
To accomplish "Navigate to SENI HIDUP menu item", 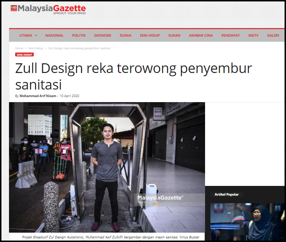I will click(x=150, y=35).
